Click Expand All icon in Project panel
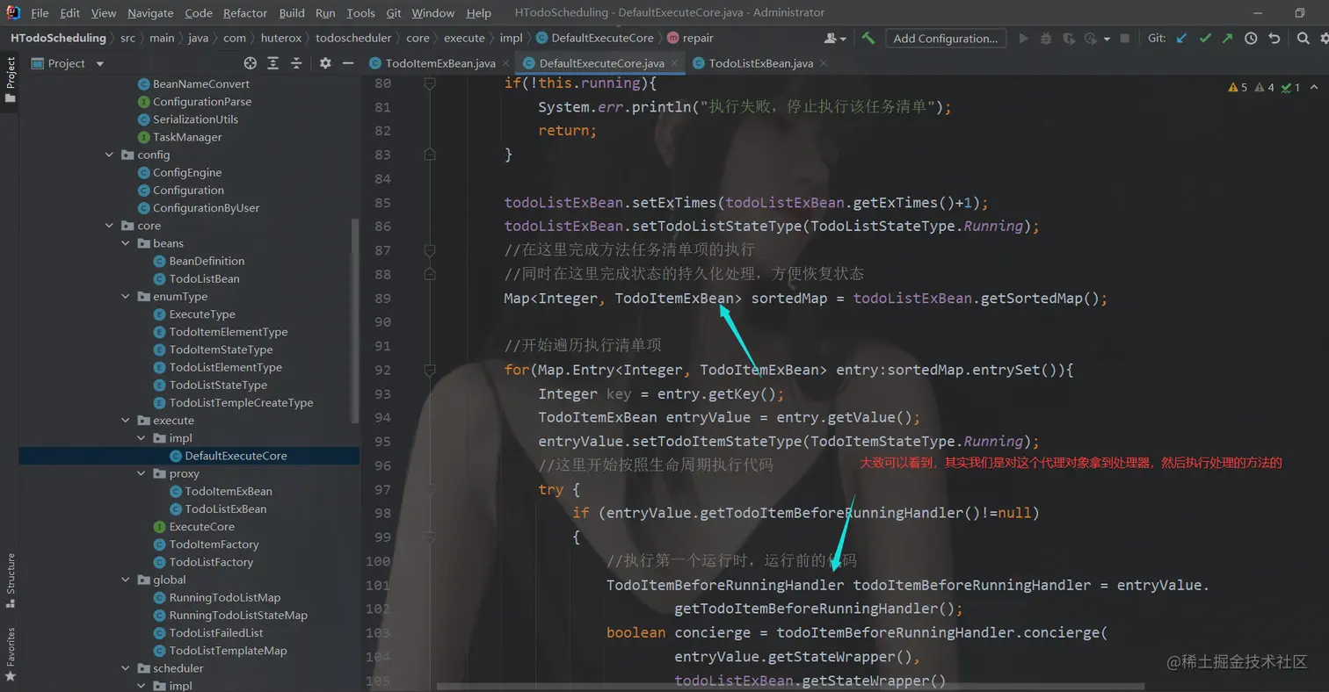1329x692 pixels. [273, 63]
